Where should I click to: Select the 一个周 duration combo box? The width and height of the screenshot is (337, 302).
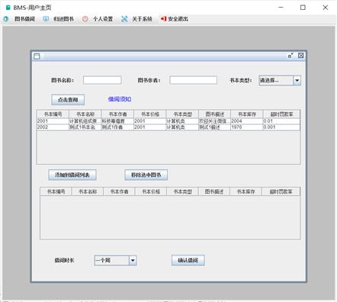[115, 260]
